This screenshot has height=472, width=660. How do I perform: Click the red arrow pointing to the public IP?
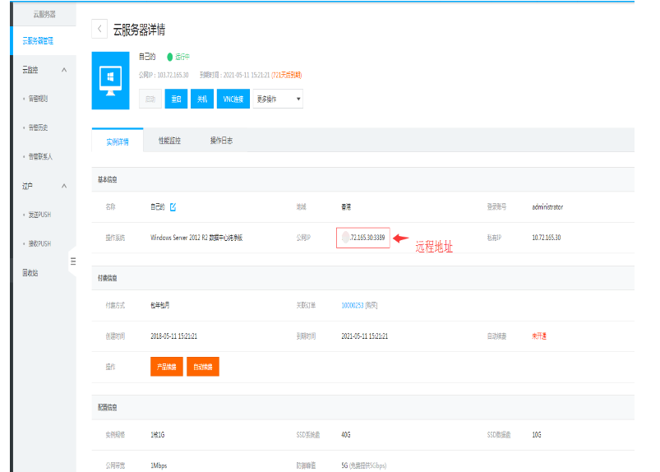pos(401,238)
